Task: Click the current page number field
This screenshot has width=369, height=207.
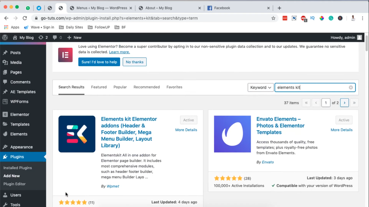Action: point(326,103)
